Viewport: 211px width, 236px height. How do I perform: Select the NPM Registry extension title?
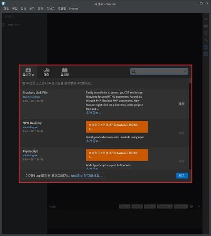pyautogui.click(x=32, y=123)
